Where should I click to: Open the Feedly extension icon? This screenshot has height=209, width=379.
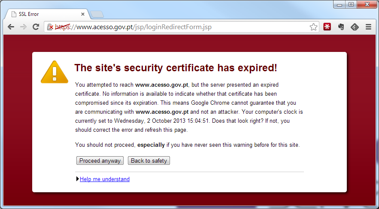(355, 27)
